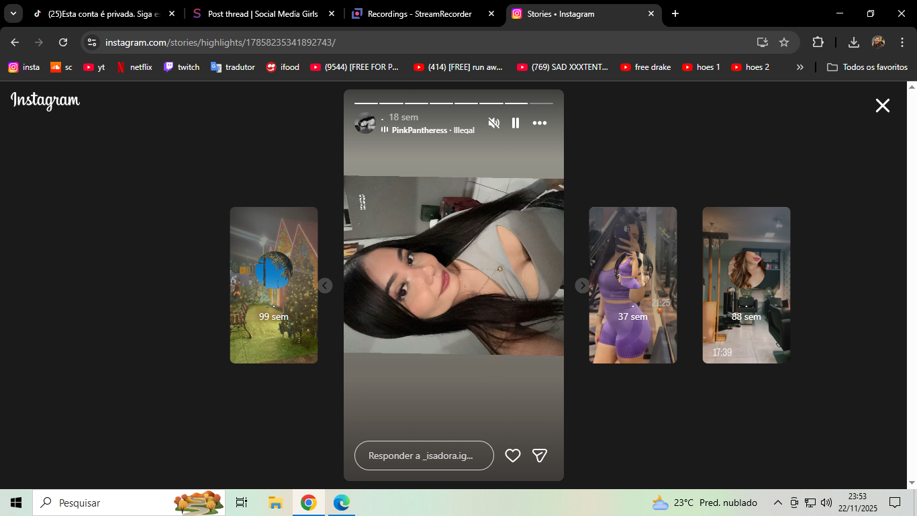Viewport: 917px width, 516px height.
Task: Go to the next story with right chevron
Action: [582, 286]
